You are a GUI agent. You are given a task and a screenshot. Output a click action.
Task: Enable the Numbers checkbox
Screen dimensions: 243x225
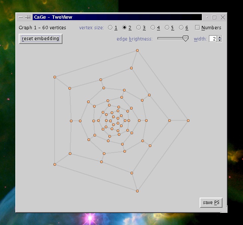point(197,27)
